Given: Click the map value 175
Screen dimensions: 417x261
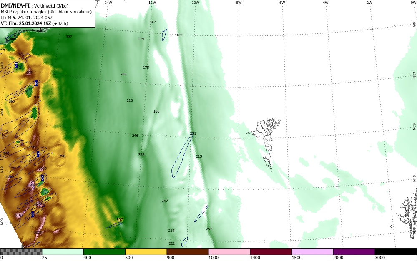Looking at the screenshot, I should pos(146,68).
